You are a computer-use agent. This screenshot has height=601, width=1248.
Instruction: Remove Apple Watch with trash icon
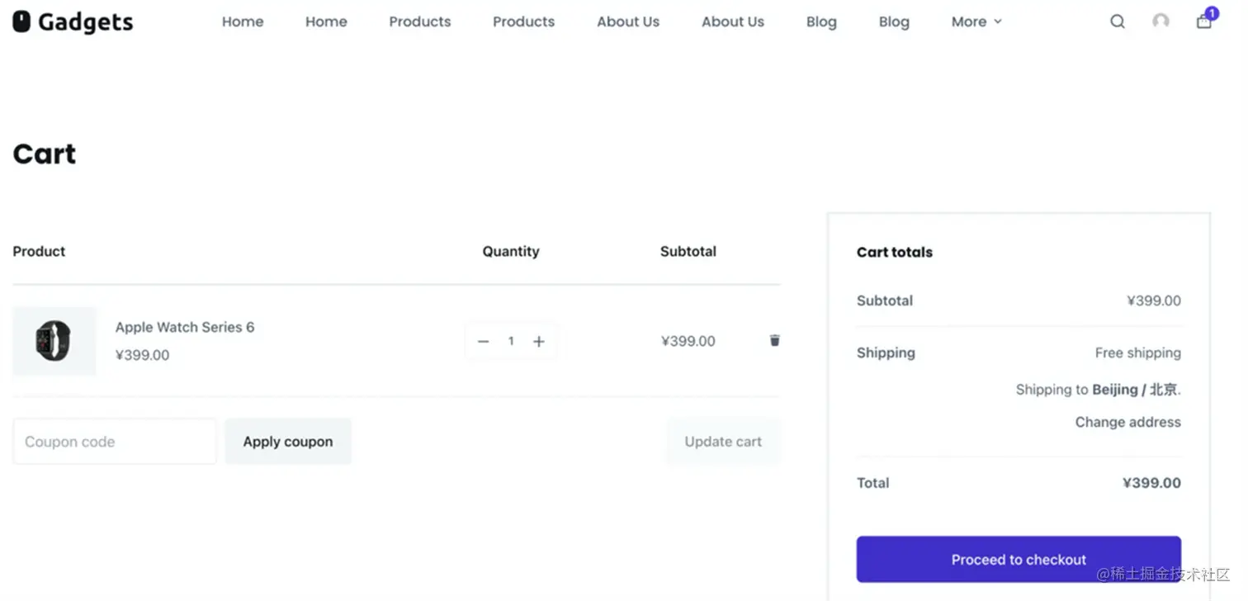pyautogui.click(x=774, y=340)
